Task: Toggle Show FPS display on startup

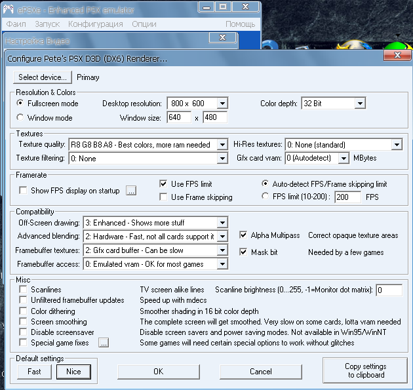Action: [23, 190]
